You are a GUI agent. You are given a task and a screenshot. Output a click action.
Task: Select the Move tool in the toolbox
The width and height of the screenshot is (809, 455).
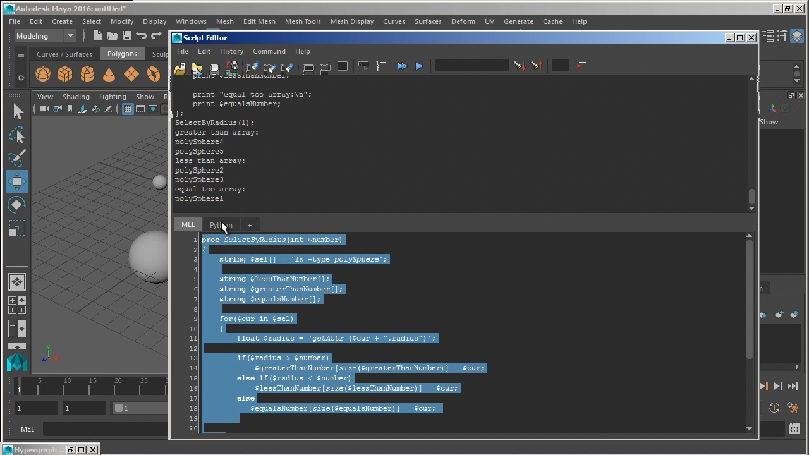tap(17, 183)
